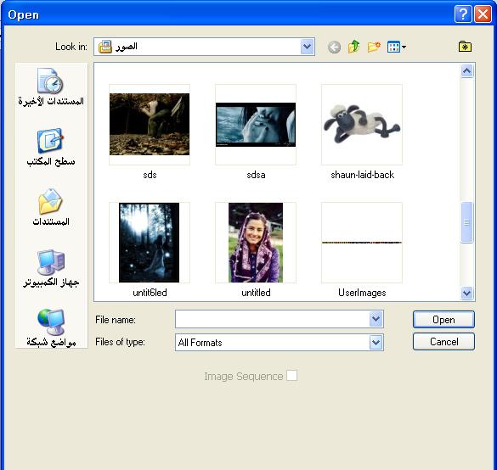This screenshot has height=470, width=497.
Task: Click the Favorites folder icon at right
Action: click(x=465, y=47)
